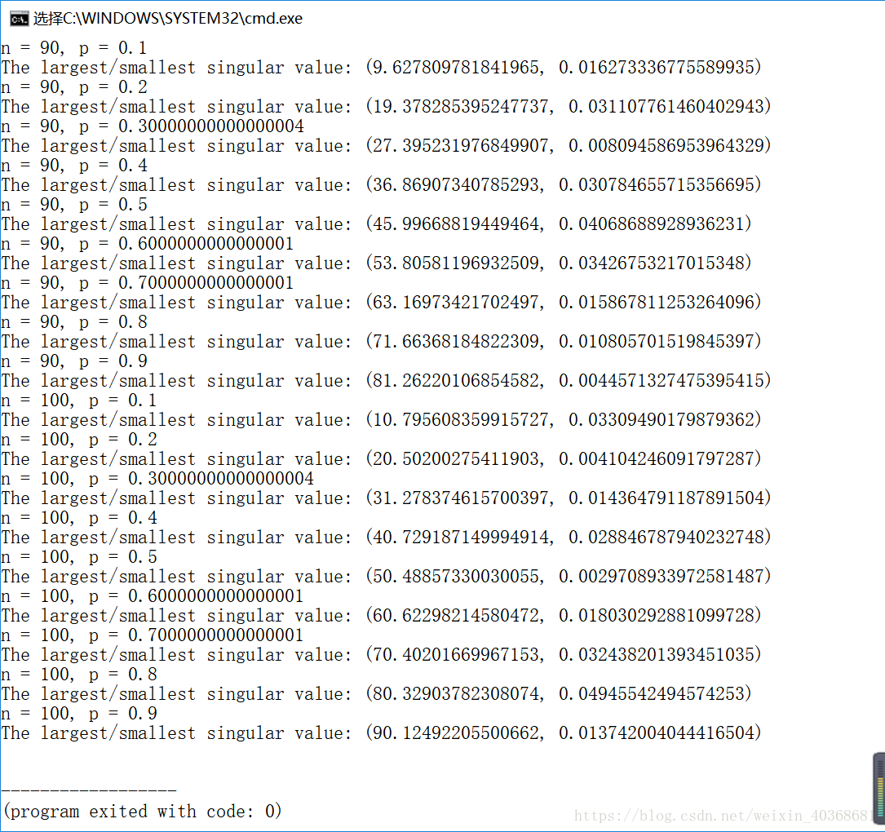
Task: Click the value 80.32903782308074
Action: (456, 693)
